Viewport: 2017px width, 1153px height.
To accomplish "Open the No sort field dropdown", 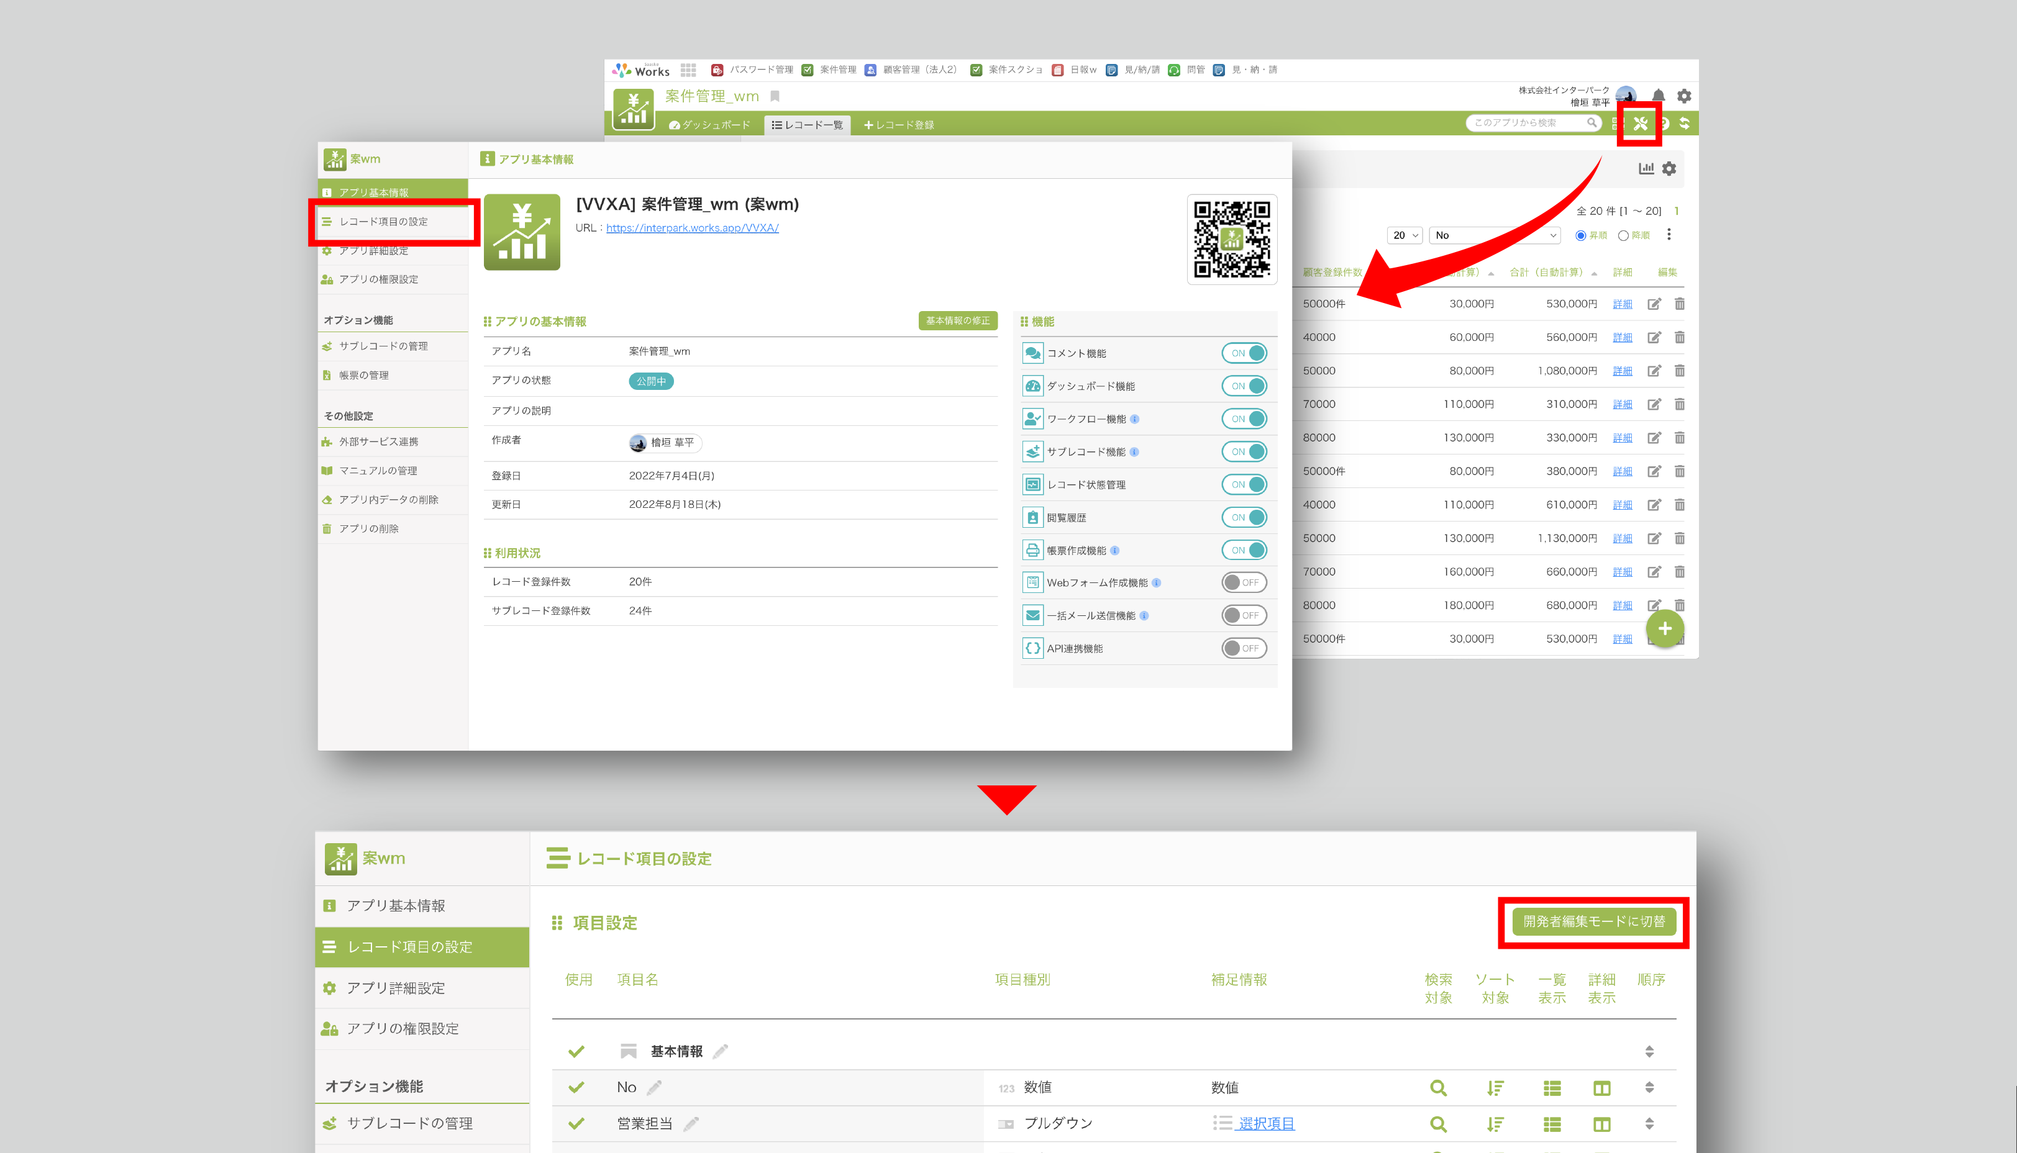I will tap(1495, 235).
